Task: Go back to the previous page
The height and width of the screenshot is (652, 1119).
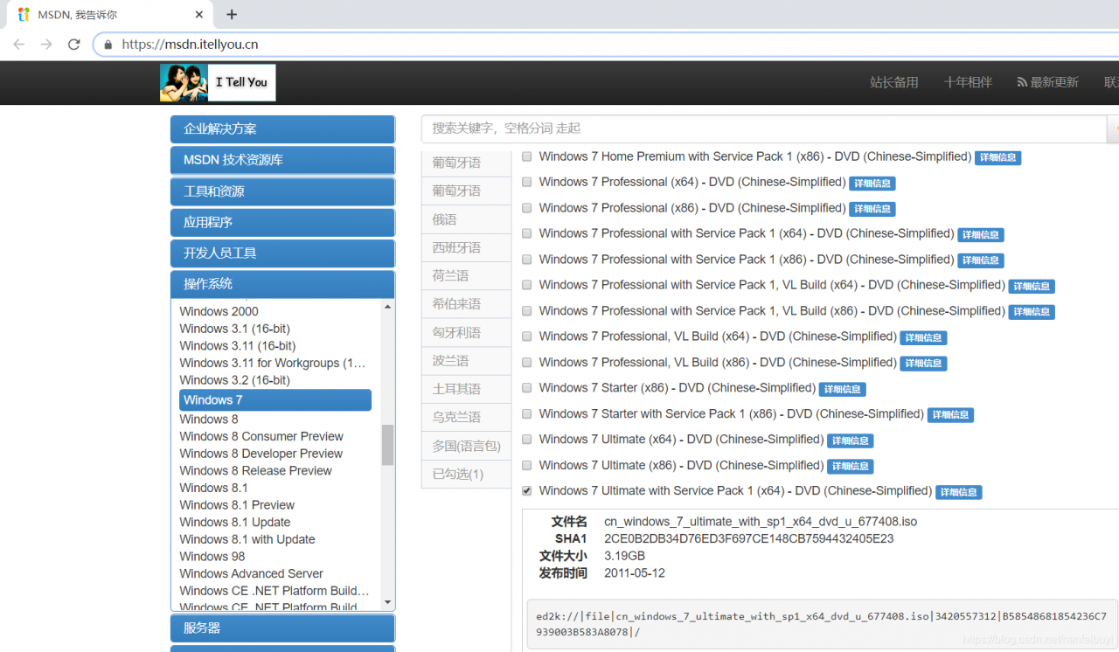Action: [x=19, y=44]
